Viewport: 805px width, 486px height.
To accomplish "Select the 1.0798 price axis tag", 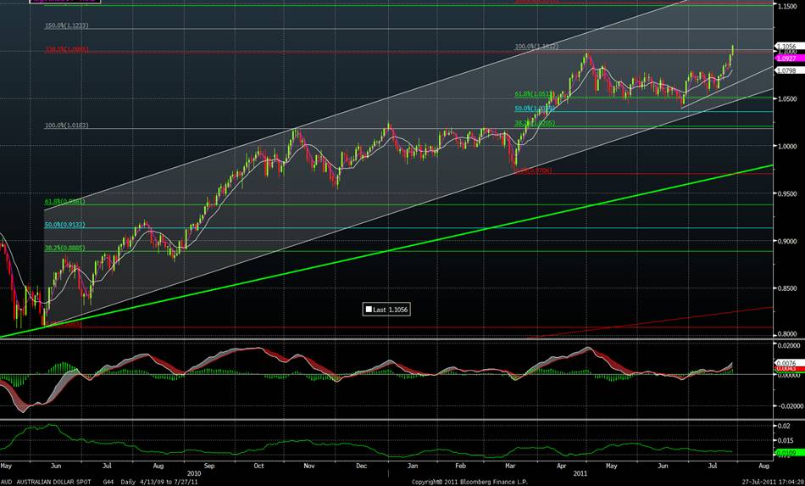I will [x=788, y=71].
